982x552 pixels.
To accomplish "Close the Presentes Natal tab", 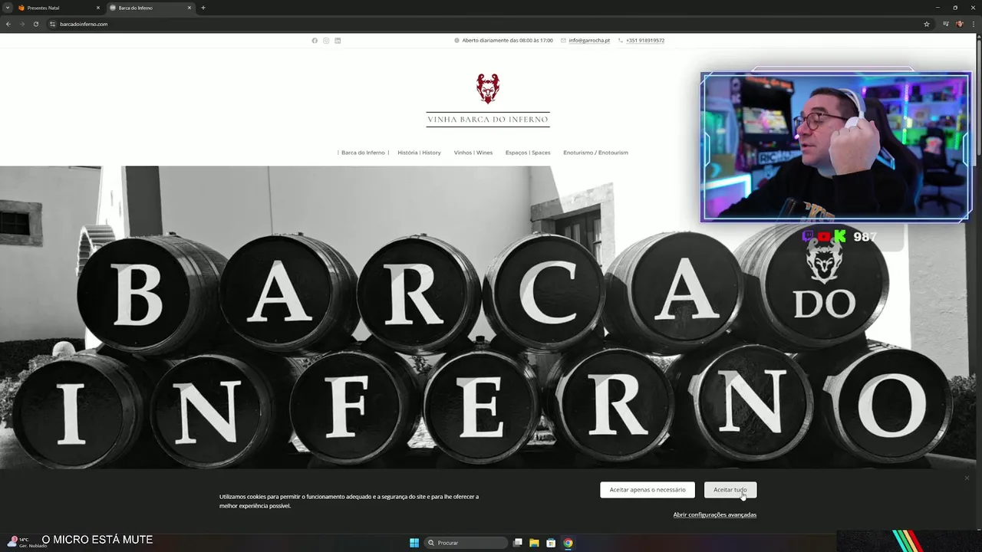I will (98, 8).
